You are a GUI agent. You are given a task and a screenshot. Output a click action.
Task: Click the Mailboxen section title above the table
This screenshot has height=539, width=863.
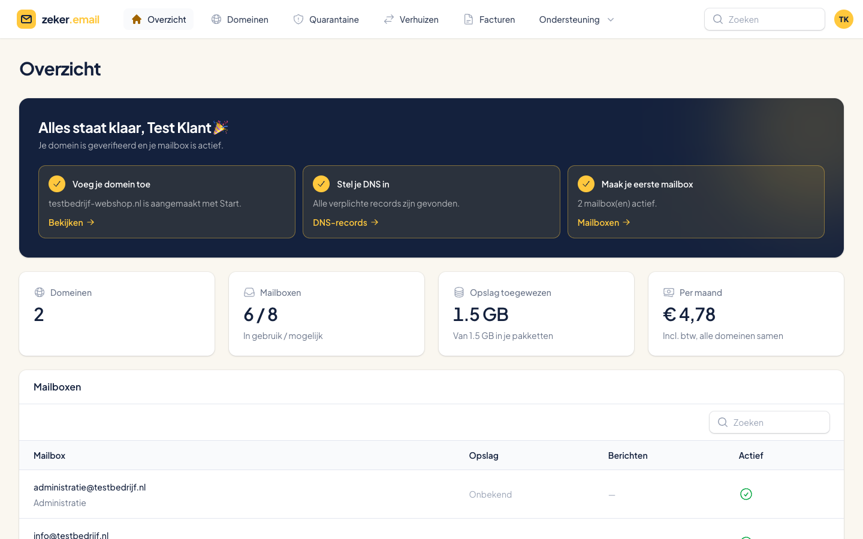click(x=58, y=387)
